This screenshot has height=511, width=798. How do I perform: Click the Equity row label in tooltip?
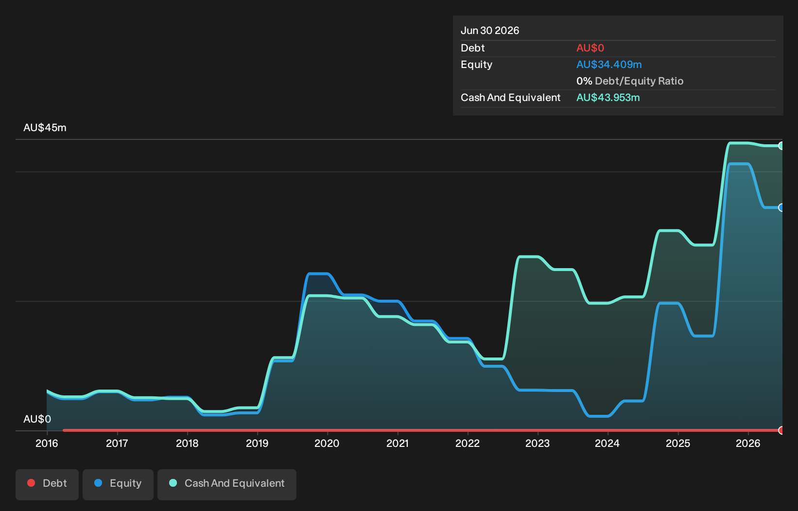pyautogui.click(x=476, y=65)
